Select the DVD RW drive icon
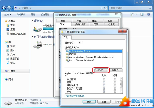 pos(37,45)
